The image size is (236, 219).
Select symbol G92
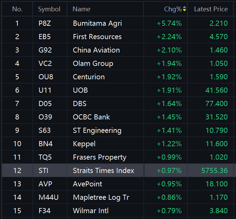[45, 50]
